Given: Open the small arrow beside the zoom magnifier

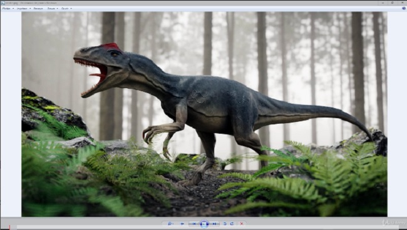Looking at the screenshot, I should (173, 224).
